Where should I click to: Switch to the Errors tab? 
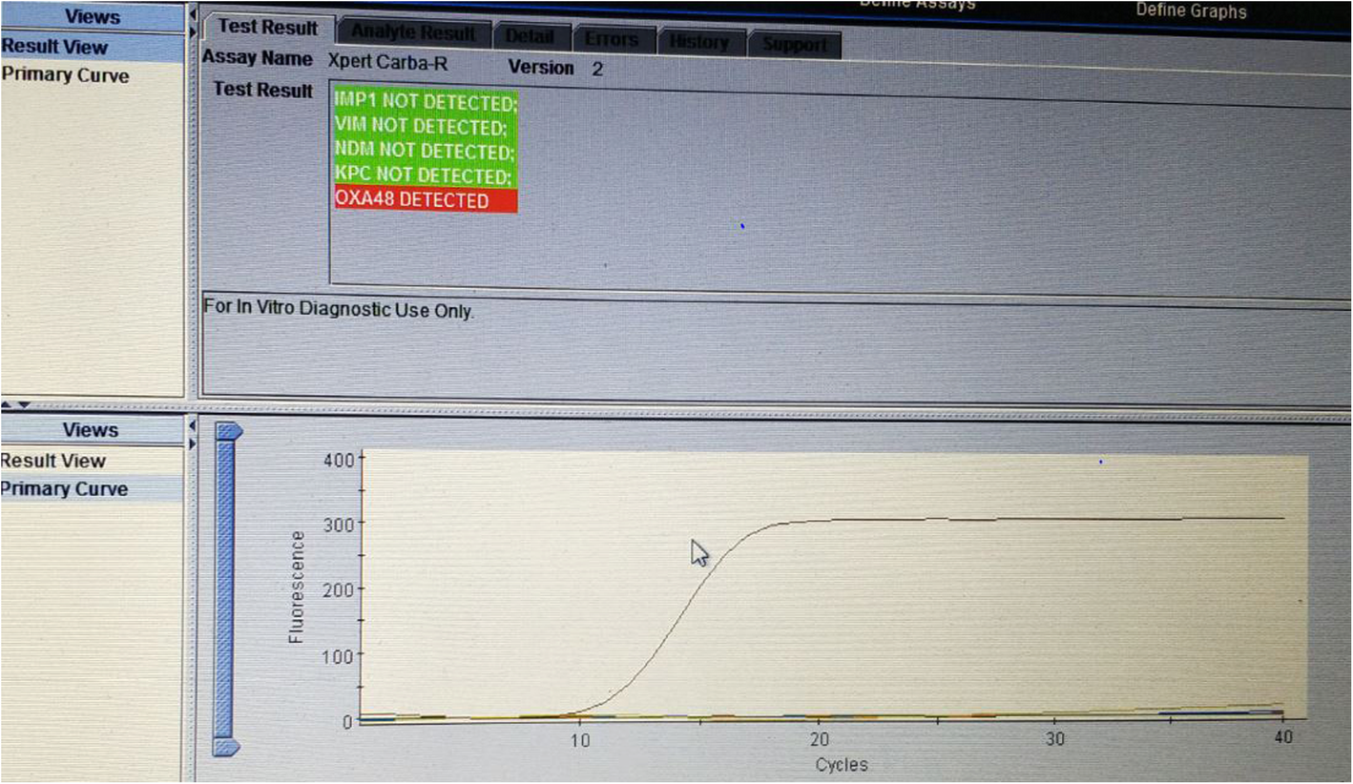point(615,40)
